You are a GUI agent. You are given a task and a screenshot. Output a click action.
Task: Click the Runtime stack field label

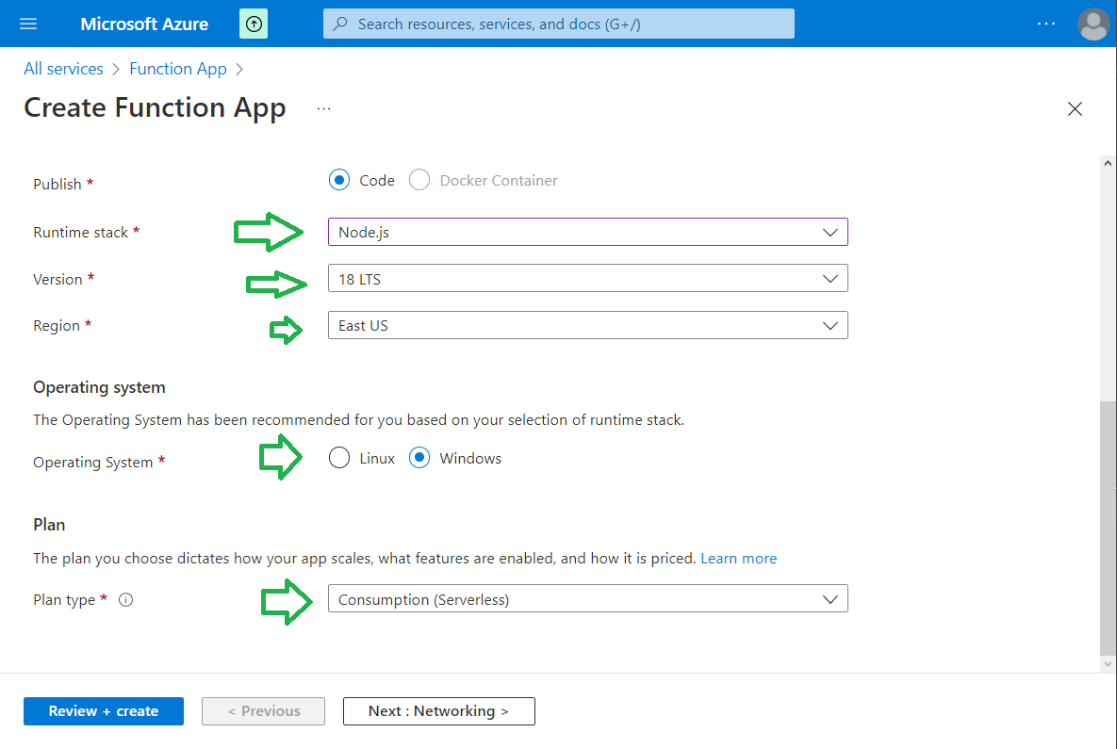pos(80,232)
